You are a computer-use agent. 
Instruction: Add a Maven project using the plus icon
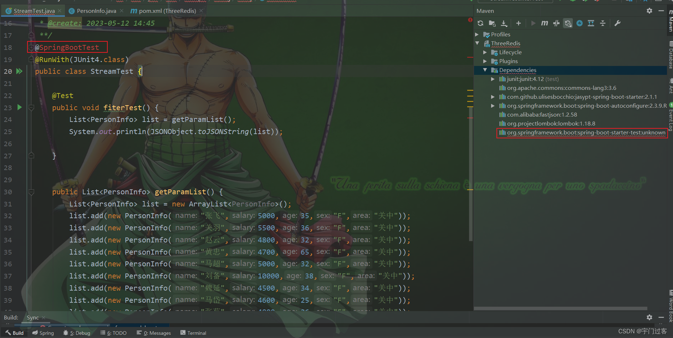tap(518, 23)
